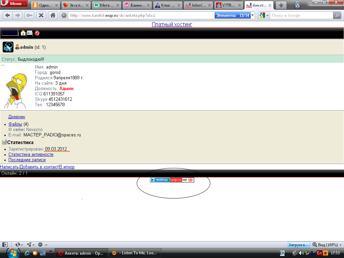344x258 pixels.
Task: Click the red logout icon in site header
Action: point(37,33)
